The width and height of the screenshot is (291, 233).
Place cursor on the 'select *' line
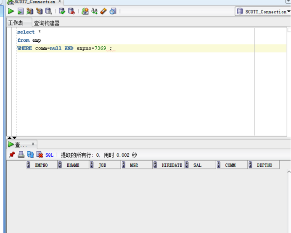point(29,32)
